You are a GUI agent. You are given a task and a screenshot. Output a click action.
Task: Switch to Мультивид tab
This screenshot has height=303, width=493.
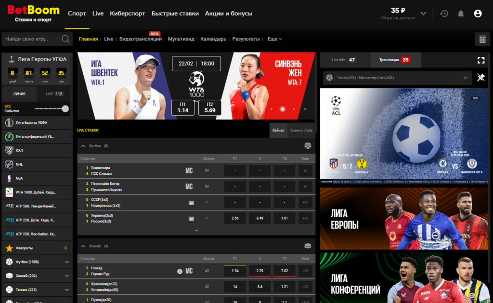[x=181, y=39]
